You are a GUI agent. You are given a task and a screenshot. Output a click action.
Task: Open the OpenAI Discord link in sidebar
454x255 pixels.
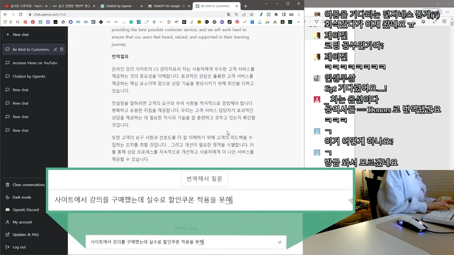26,210
